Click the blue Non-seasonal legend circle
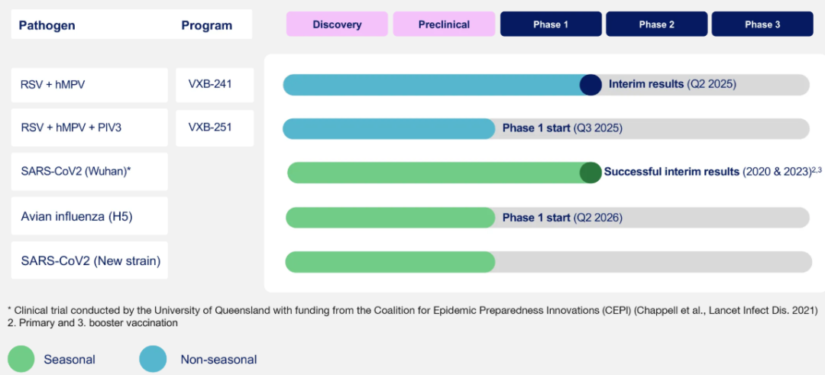 [x=153, y=359]
